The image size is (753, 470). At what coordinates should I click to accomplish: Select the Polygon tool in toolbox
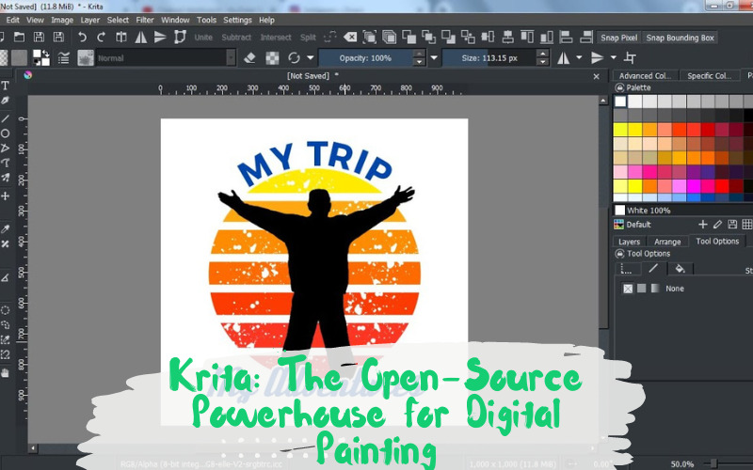coord(6,149)
